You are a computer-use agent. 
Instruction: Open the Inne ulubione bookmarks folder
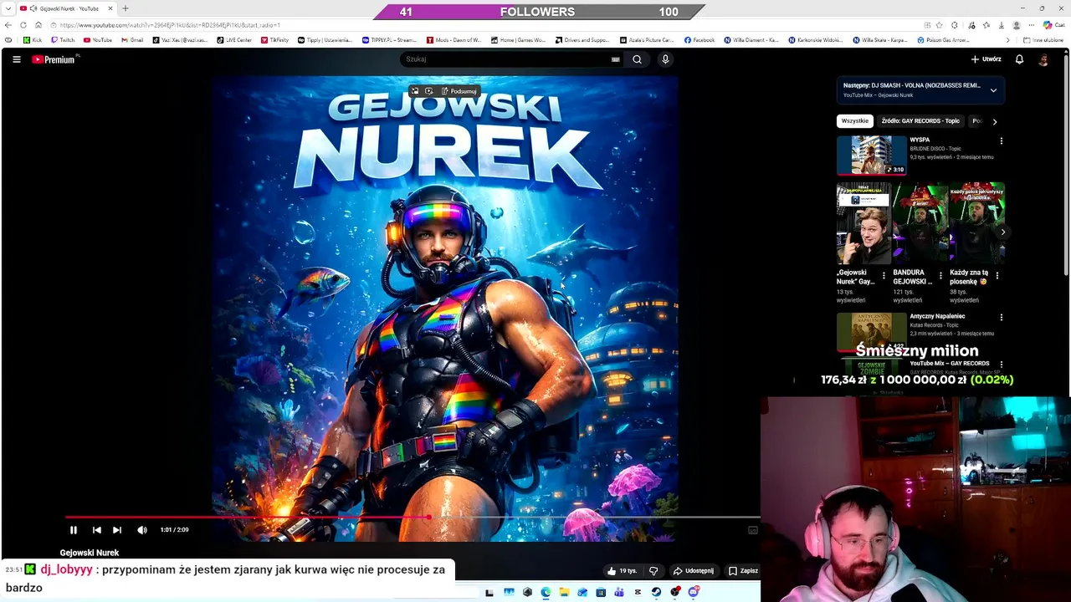(1043, 40)
